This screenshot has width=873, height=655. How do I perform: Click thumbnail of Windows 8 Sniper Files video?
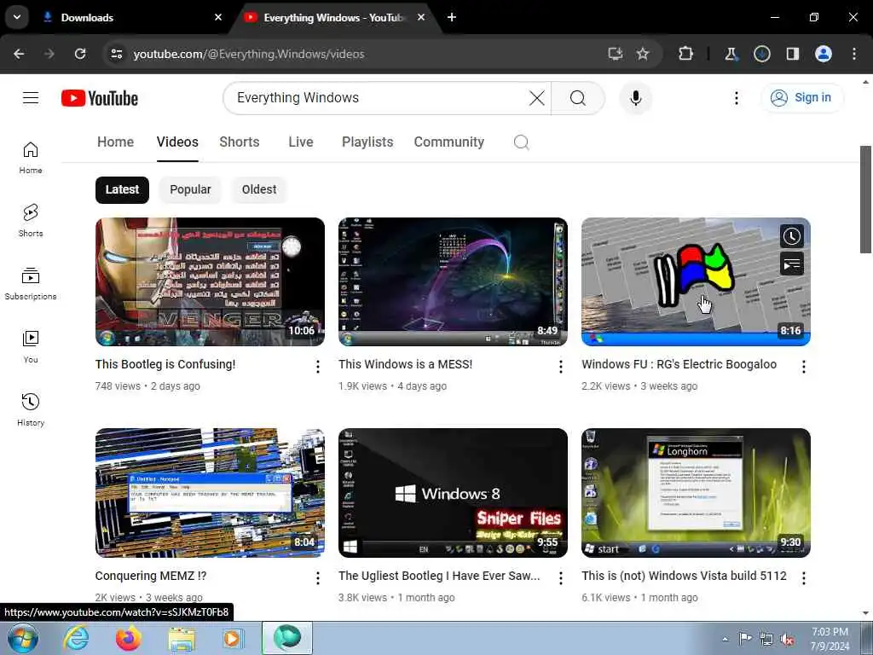tap(454, 493)
